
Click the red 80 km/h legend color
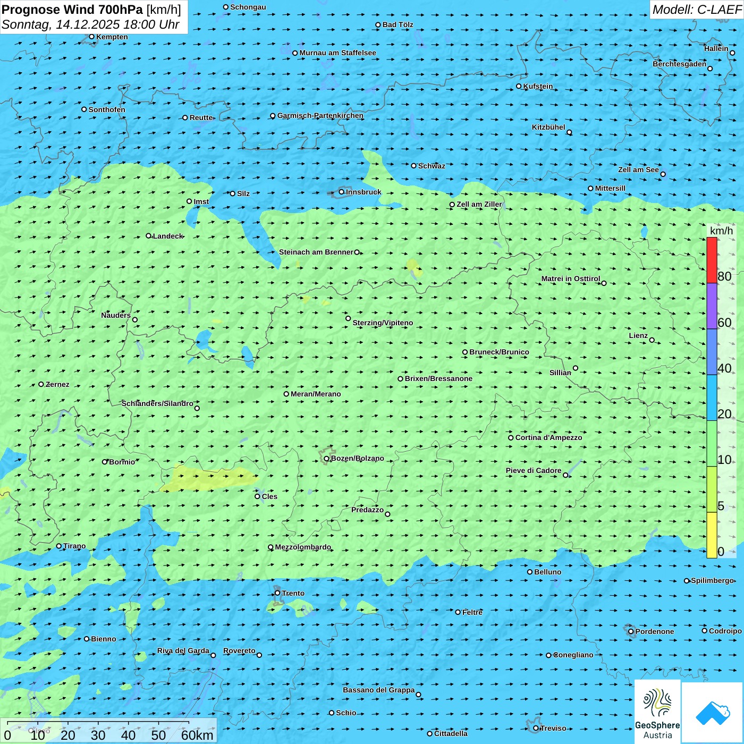tap(712, 260)
